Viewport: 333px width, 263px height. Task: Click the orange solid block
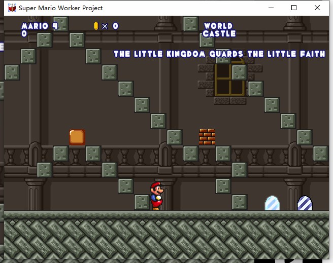77,137
